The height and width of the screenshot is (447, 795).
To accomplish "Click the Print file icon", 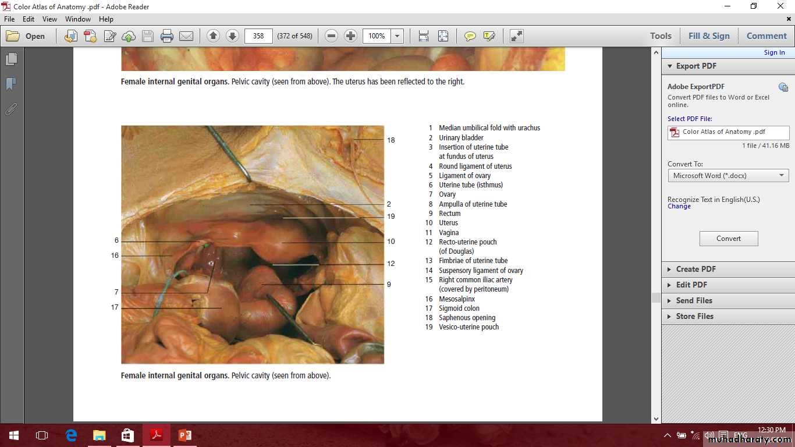I will 167,36.
